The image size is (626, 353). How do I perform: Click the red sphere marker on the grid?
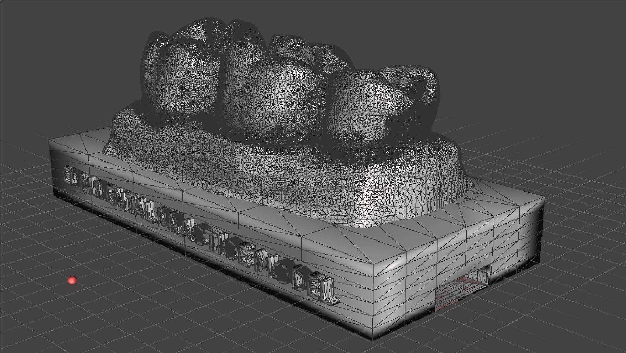pos(72,280)
